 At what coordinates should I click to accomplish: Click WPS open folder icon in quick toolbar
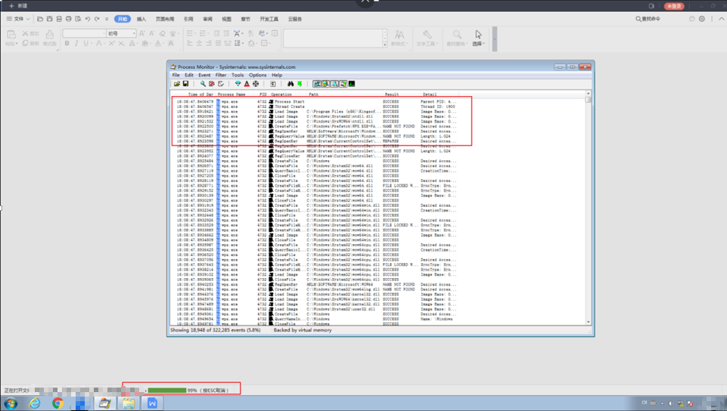40,19
